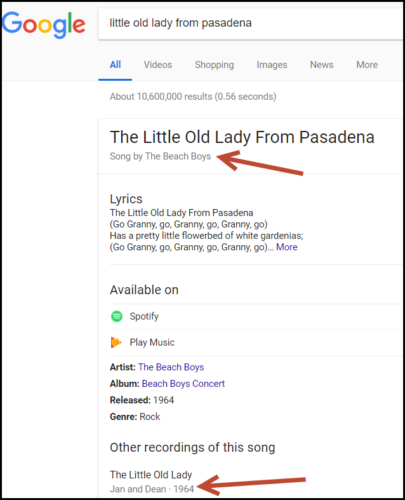This screenshot has height=500, width=405.
Task: Open the News tab
Action: [x=321, y=65]
